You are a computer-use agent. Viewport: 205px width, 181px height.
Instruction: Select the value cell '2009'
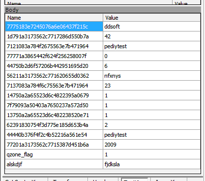pyautogui.click(x=152, y=145)
